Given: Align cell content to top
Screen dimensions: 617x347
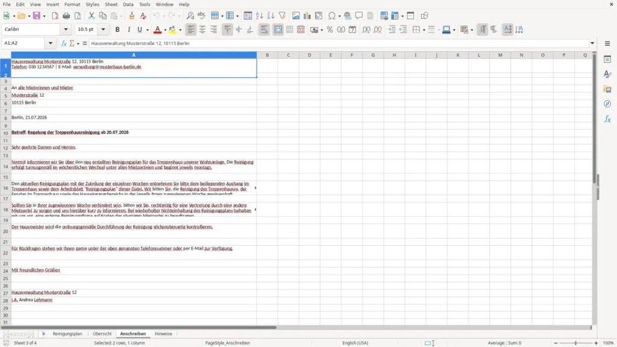Looking at the screenshot, I should coord(227,30).
